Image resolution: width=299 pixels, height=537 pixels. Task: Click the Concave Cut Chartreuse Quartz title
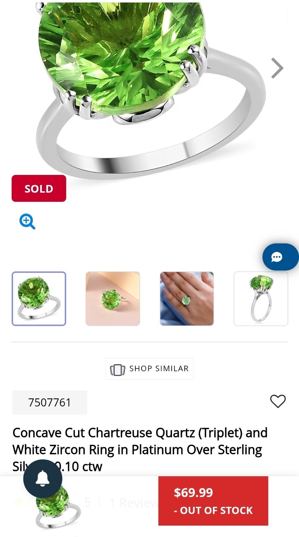pos(140,450)
